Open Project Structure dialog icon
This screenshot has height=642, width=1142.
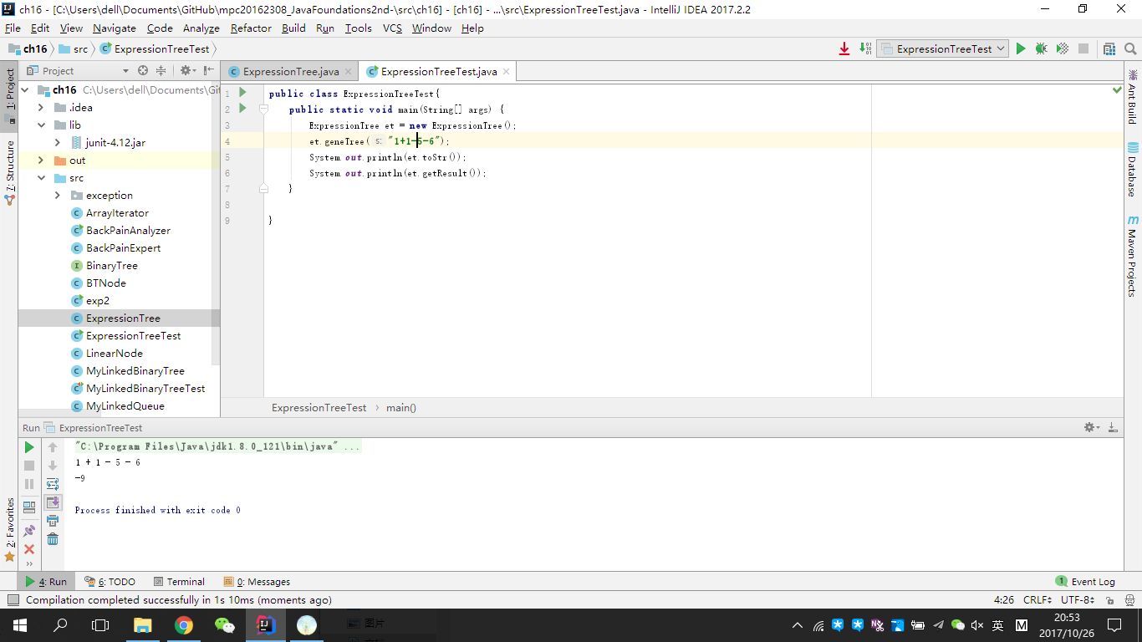(x=1109, y=48)
